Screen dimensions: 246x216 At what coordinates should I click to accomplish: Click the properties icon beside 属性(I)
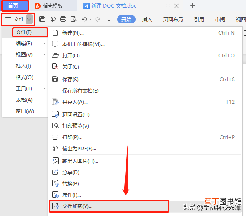coord(55,195)
